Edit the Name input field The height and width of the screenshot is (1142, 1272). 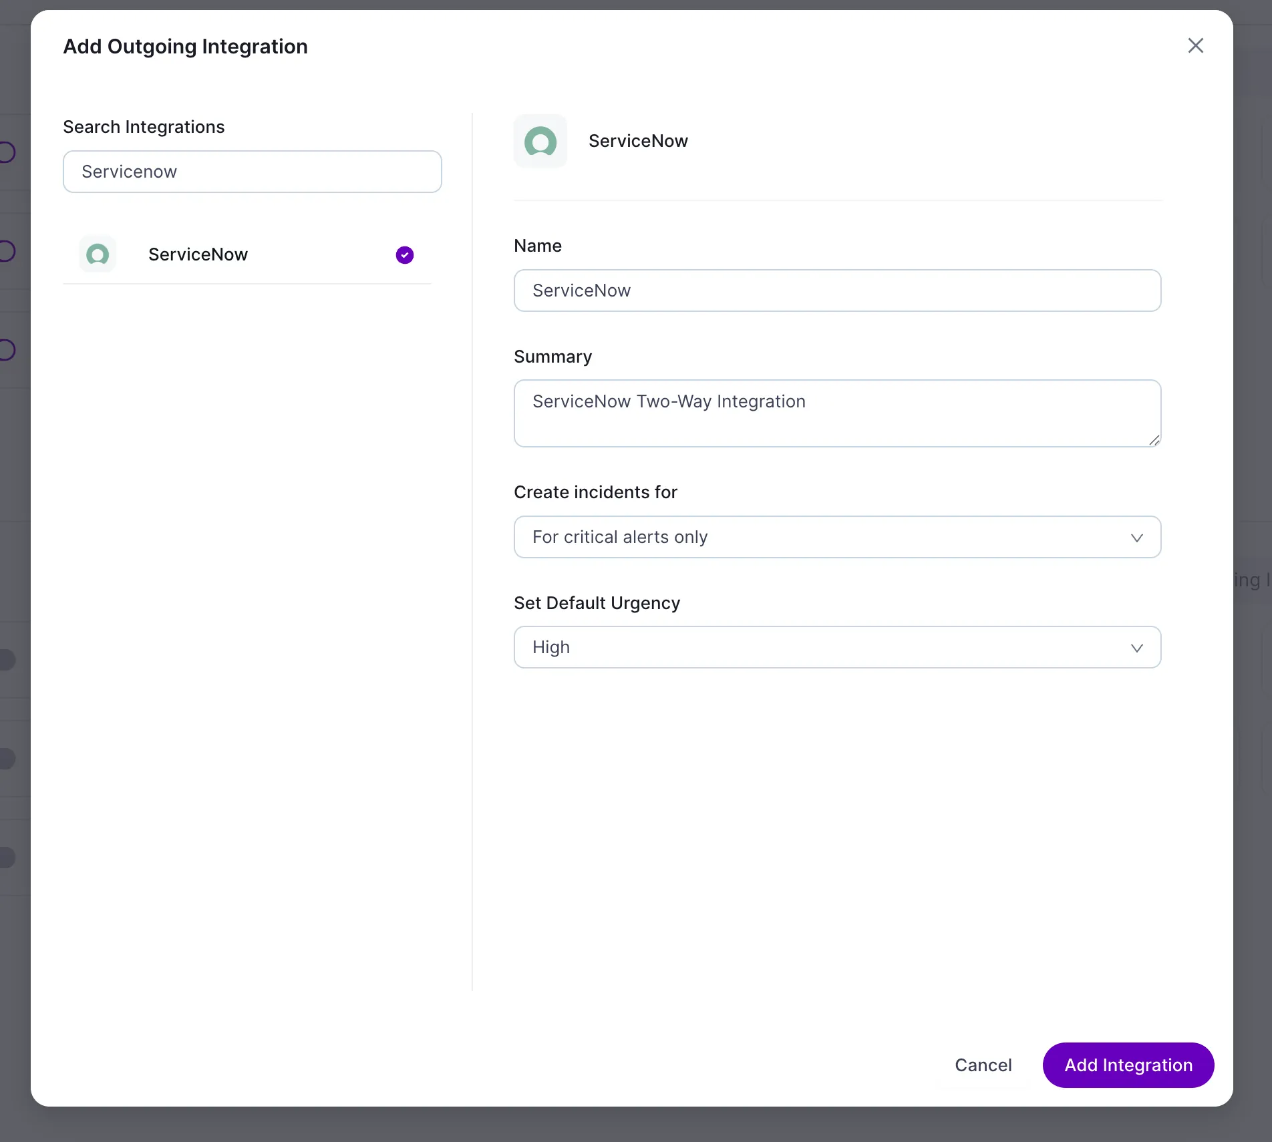pyautogui.click(x=837, y=291)
